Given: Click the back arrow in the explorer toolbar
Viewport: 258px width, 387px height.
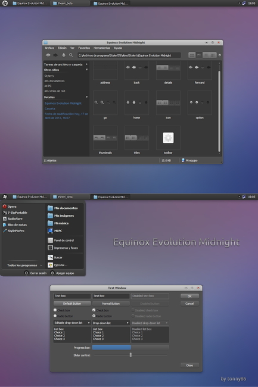Looking at the screenshot, I should 48,55.
